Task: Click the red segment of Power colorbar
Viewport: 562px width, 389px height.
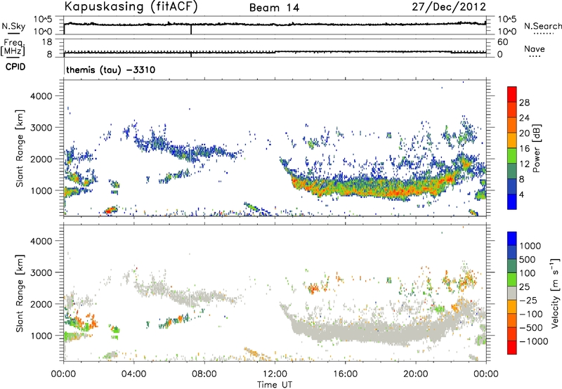Action: (x=512, y=94)
